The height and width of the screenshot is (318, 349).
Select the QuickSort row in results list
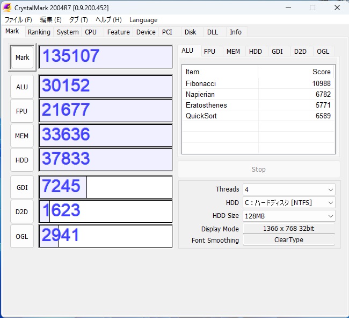coord(258,116)
